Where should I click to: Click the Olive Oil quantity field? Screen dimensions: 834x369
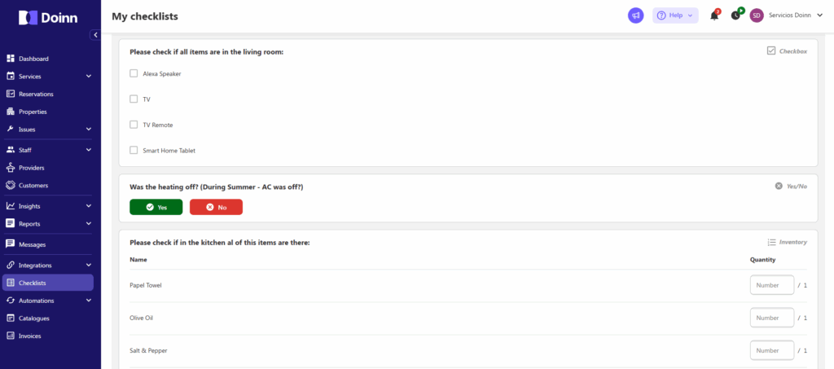[771, 318]
